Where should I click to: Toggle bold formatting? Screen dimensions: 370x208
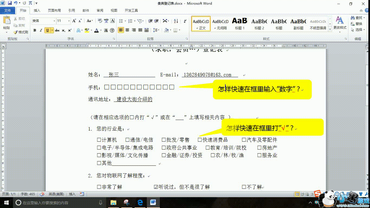tap(35, 30)
